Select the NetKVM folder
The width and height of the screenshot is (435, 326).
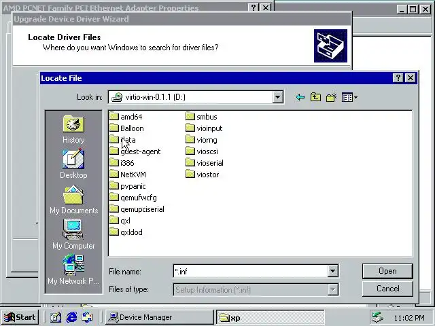pyautogui.click(x=128, y=175)
